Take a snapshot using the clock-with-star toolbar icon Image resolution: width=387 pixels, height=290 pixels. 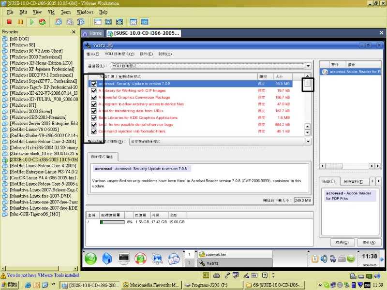(x=59, y=22)
